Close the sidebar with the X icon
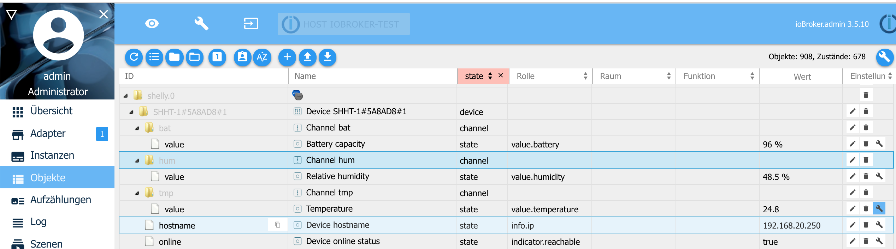 point(104,14)
